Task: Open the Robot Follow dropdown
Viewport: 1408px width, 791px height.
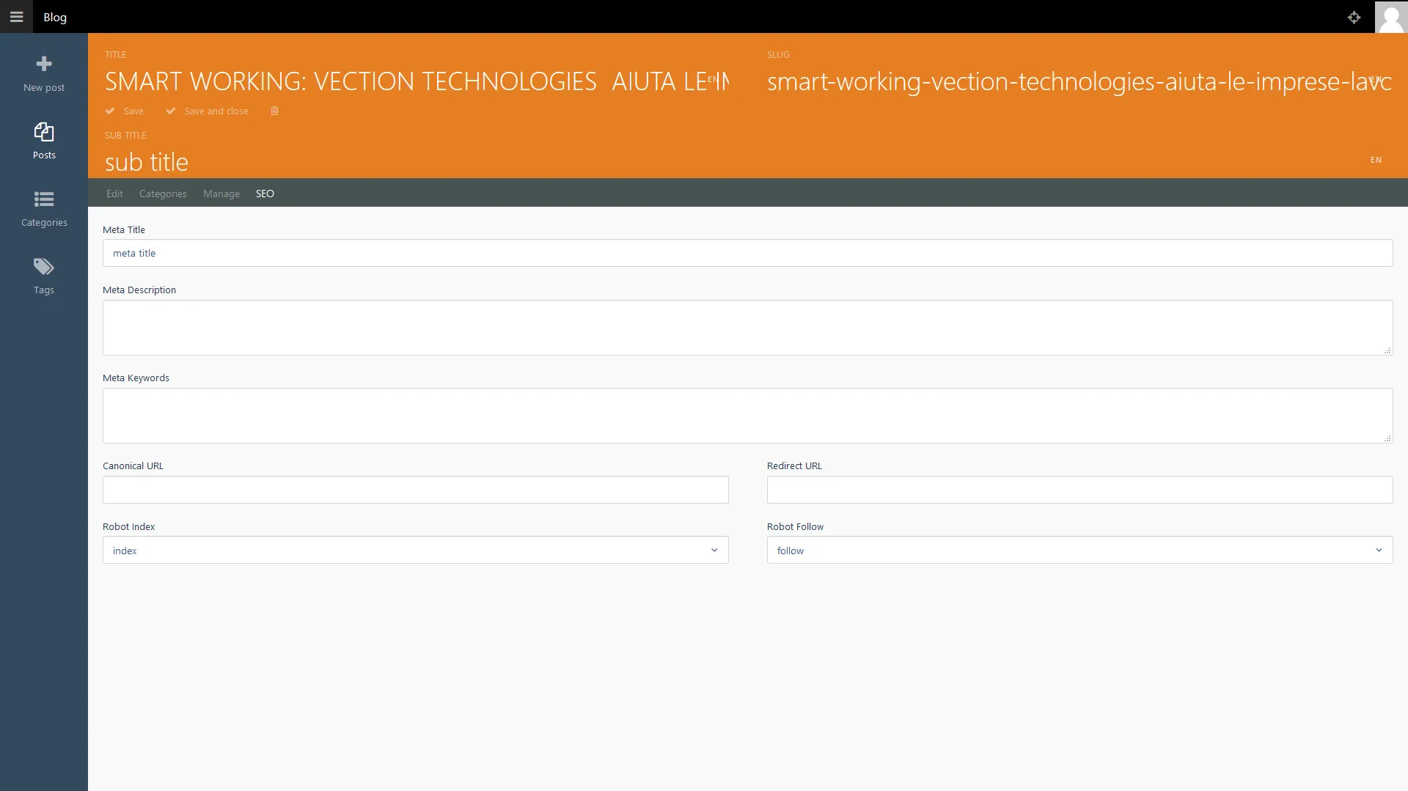Action: point(1080,550)
